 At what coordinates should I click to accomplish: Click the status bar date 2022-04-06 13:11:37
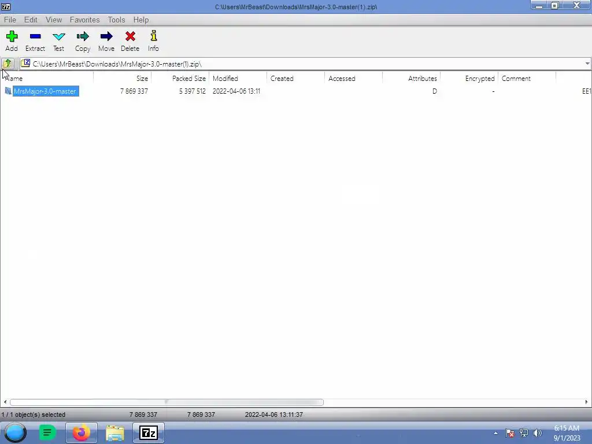[x=273, y=415]
